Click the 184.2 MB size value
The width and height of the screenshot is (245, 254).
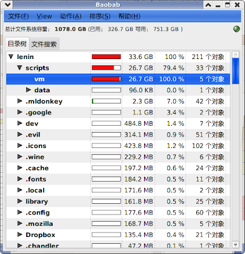click(138, 179)
